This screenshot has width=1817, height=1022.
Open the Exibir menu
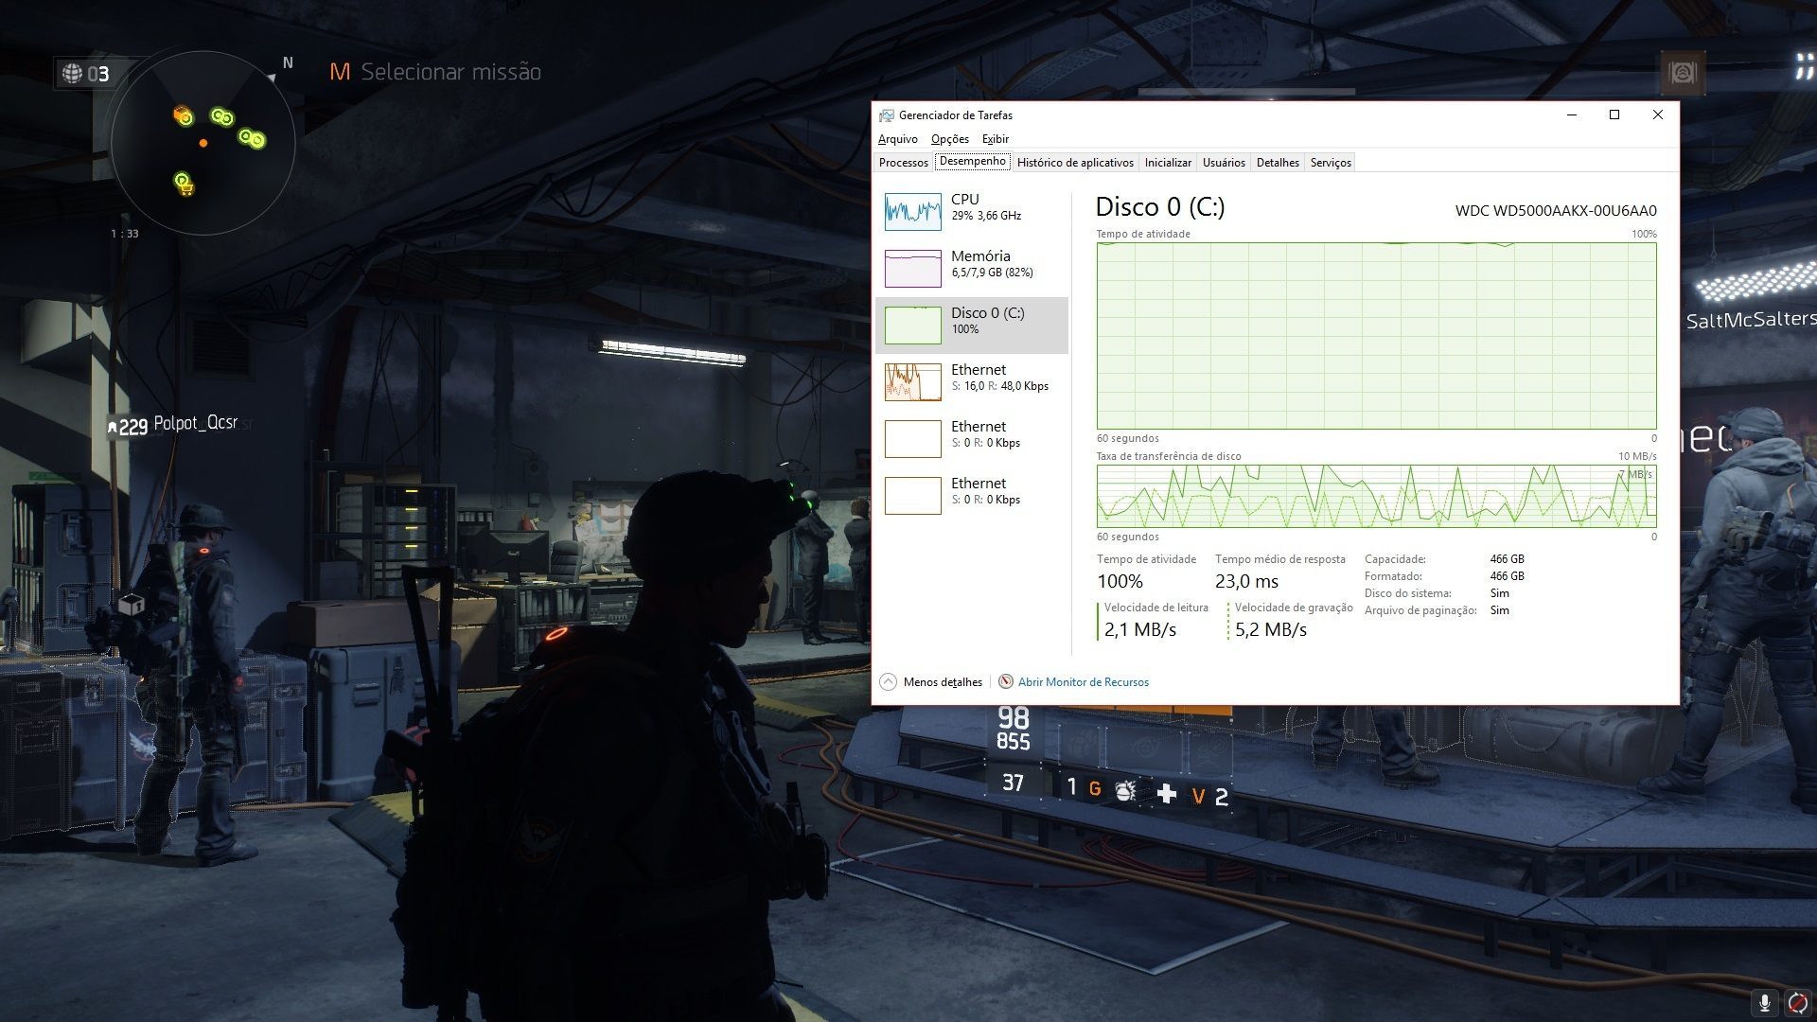coord(996,139)
